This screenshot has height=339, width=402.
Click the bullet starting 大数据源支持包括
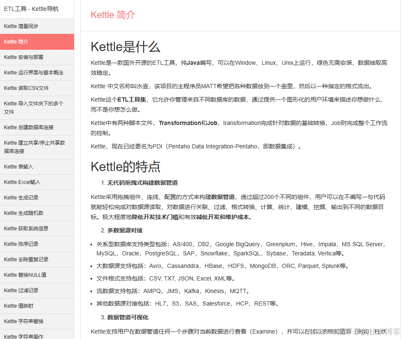[223, 266]
